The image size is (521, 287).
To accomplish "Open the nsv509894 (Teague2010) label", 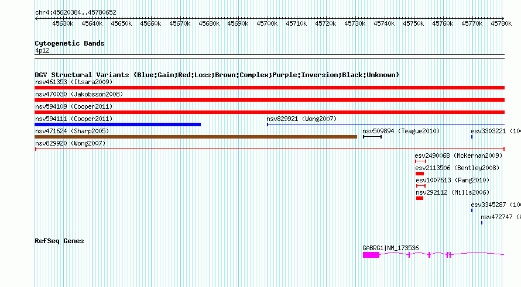I will 401,131.
